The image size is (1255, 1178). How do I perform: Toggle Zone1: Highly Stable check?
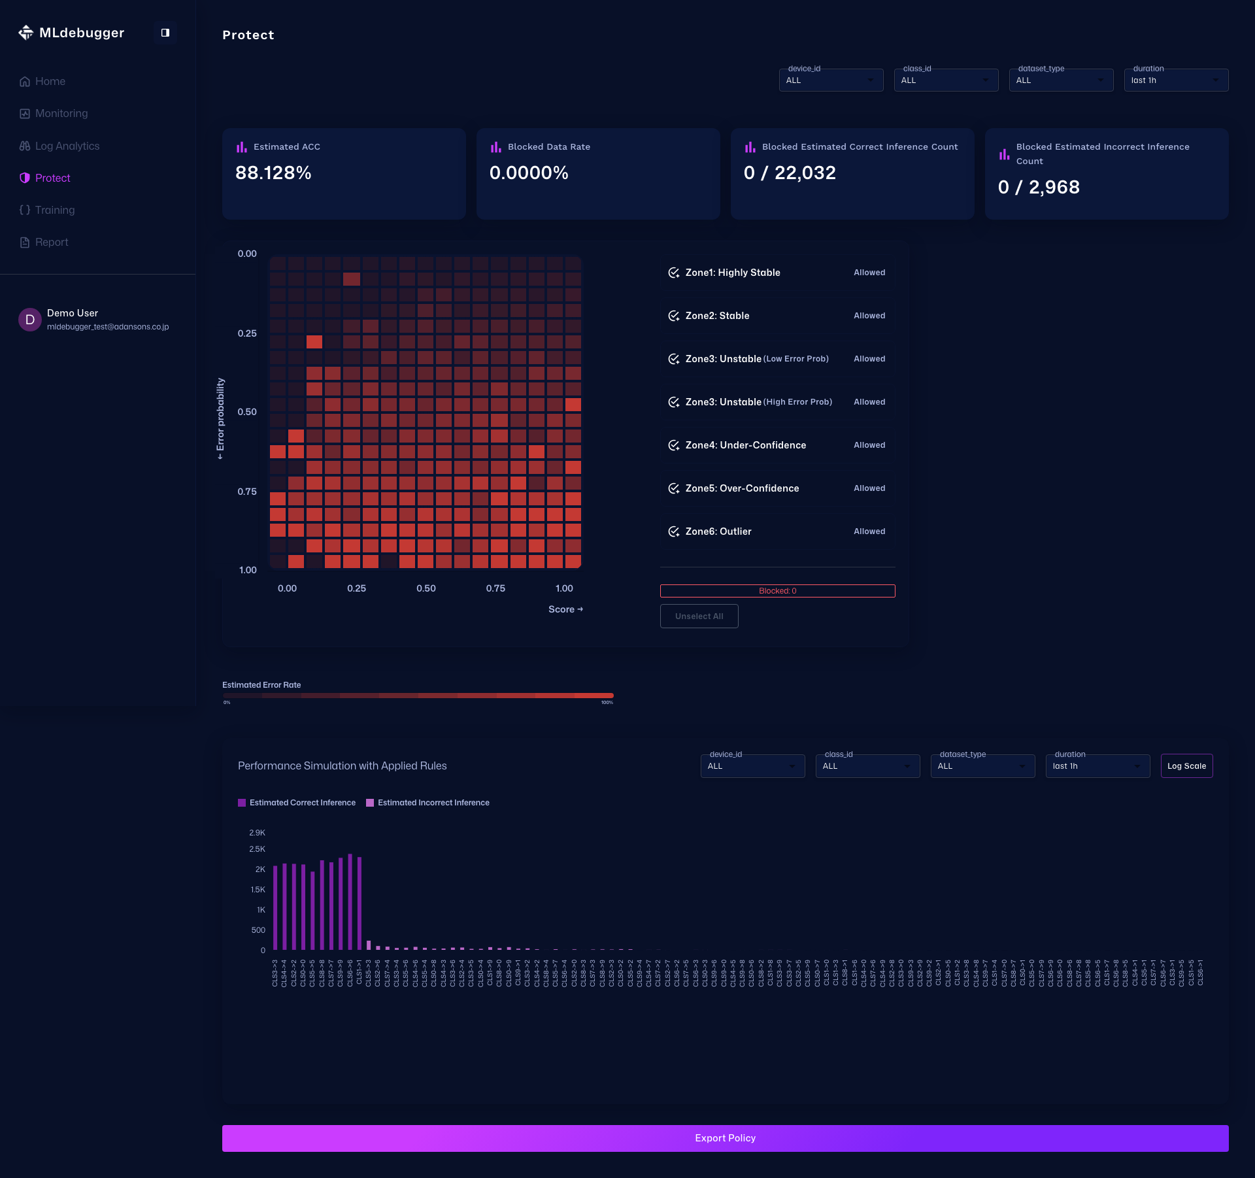pos(673,273)
